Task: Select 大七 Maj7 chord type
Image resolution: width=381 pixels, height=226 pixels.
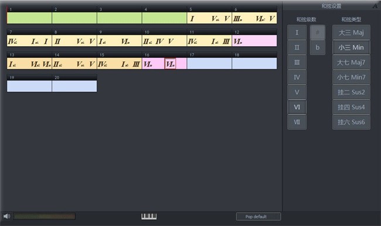Action: (x=351, y=62)
